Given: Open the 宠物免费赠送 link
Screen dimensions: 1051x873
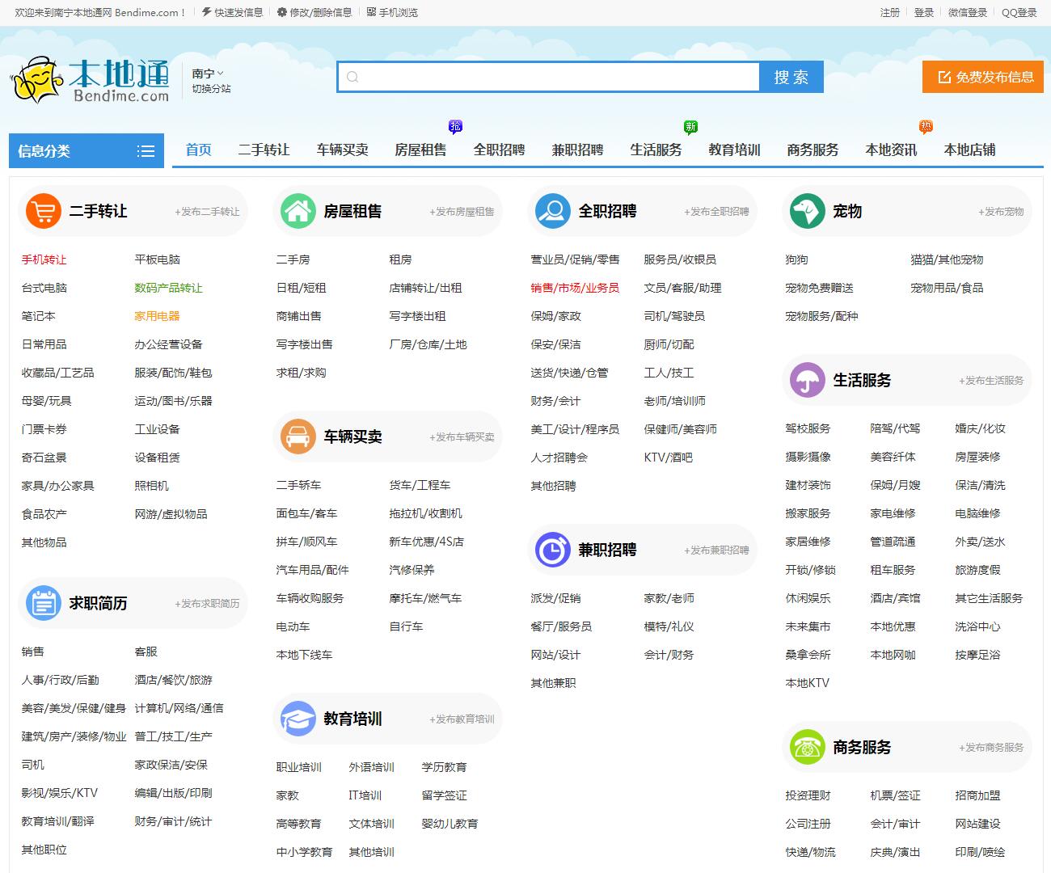Looking at the screenshot, I should (819, 288).
